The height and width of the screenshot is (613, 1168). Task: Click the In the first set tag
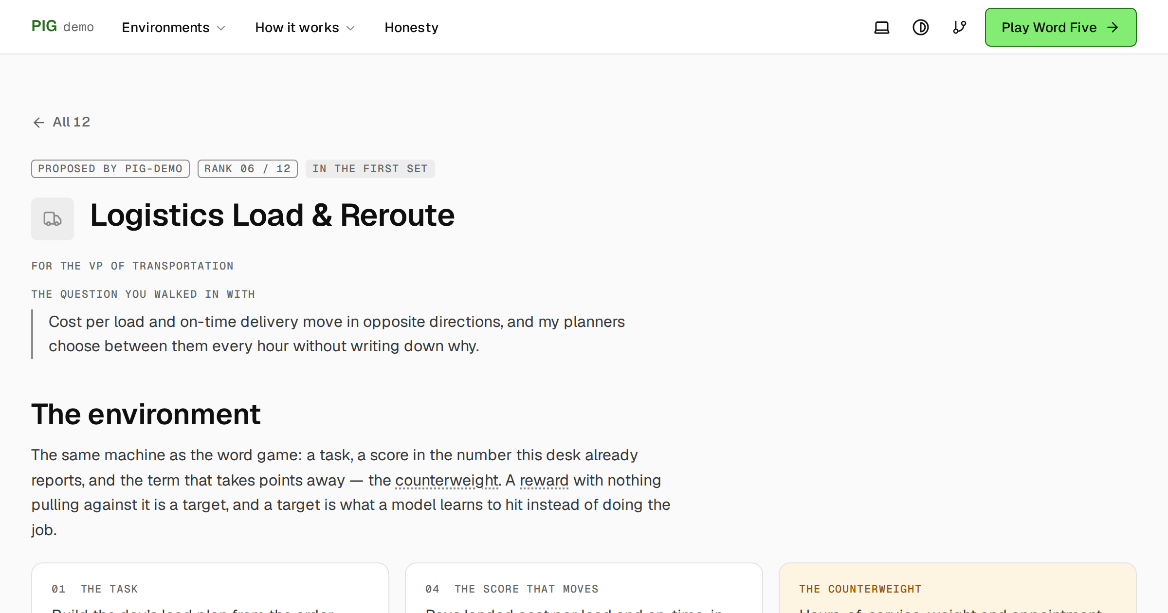(370, 169)
